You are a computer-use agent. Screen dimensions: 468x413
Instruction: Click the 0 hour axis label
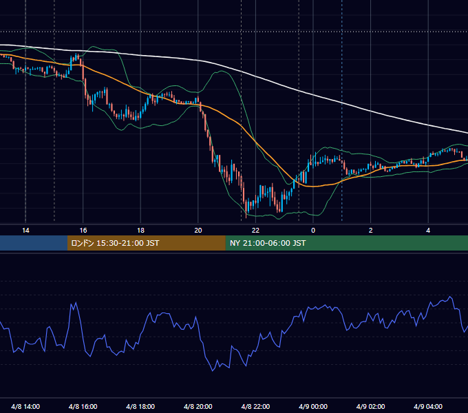tap(313, 231)
